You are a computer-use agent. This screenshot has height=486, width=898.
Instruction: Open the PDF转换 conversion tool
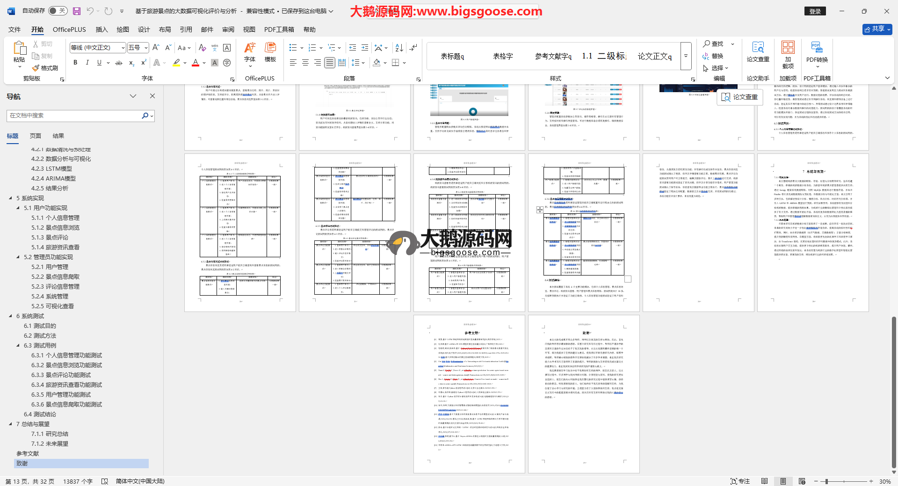pos(817,52)
